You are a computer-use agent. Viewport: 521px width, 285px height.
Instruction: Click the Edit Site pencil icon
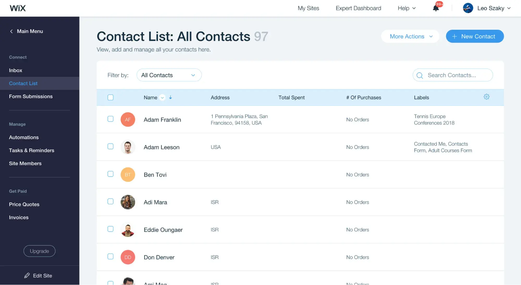[x=27, y=276]
